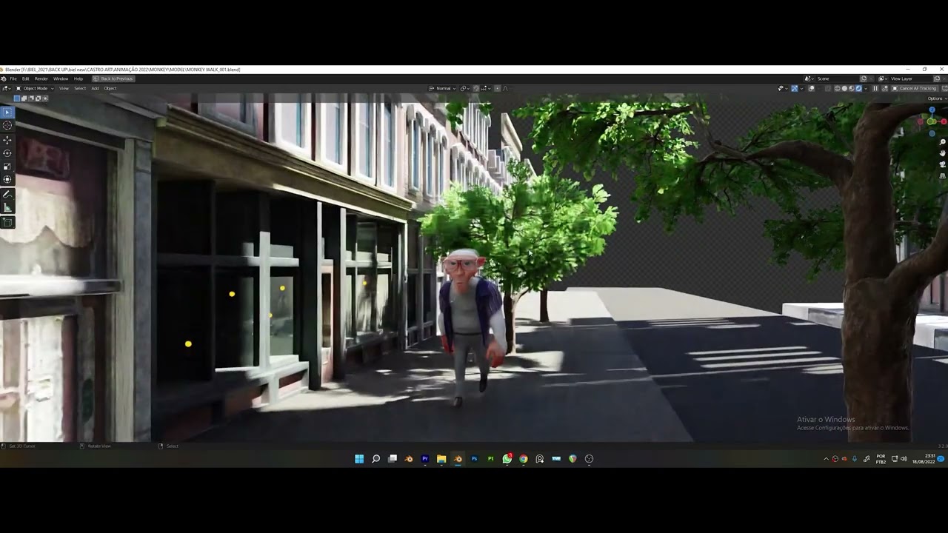Select the Move tool
The image size is (948, 533).
pos(7,140)
